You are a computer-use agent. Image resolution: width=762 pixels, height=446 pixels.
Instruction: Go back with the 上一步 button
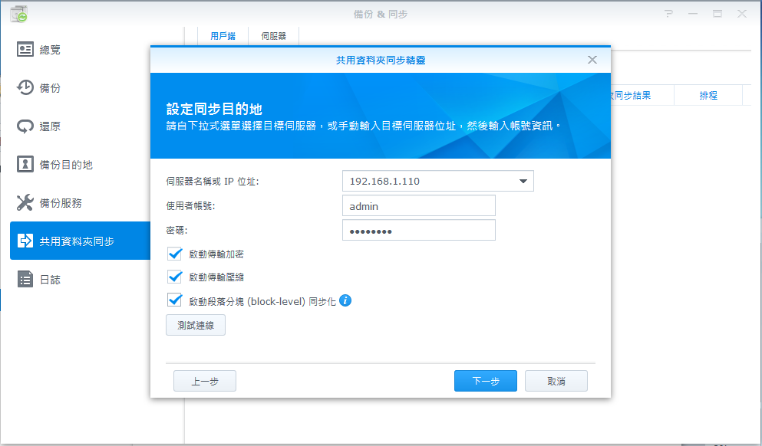(205, 381)
